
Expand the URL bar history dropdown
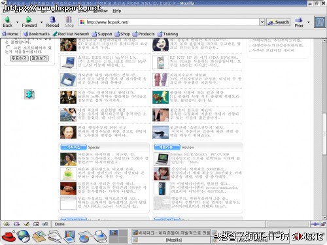[x=262, y=22]
